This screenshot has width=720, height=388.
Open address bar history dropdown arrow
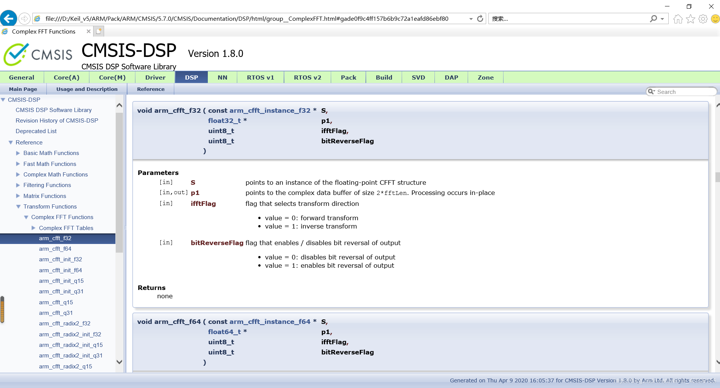(471, 19)
